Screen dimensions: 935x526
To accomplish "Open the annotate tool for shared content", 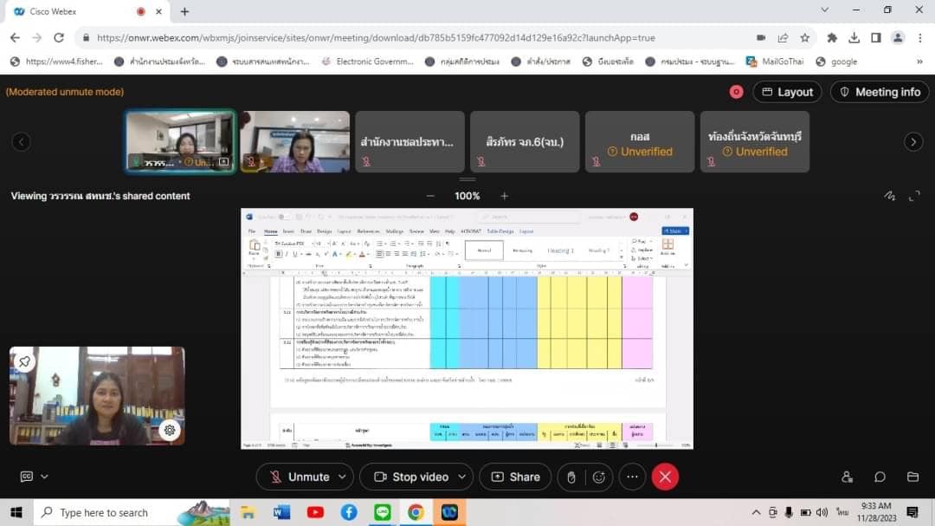I will point(890,196).
